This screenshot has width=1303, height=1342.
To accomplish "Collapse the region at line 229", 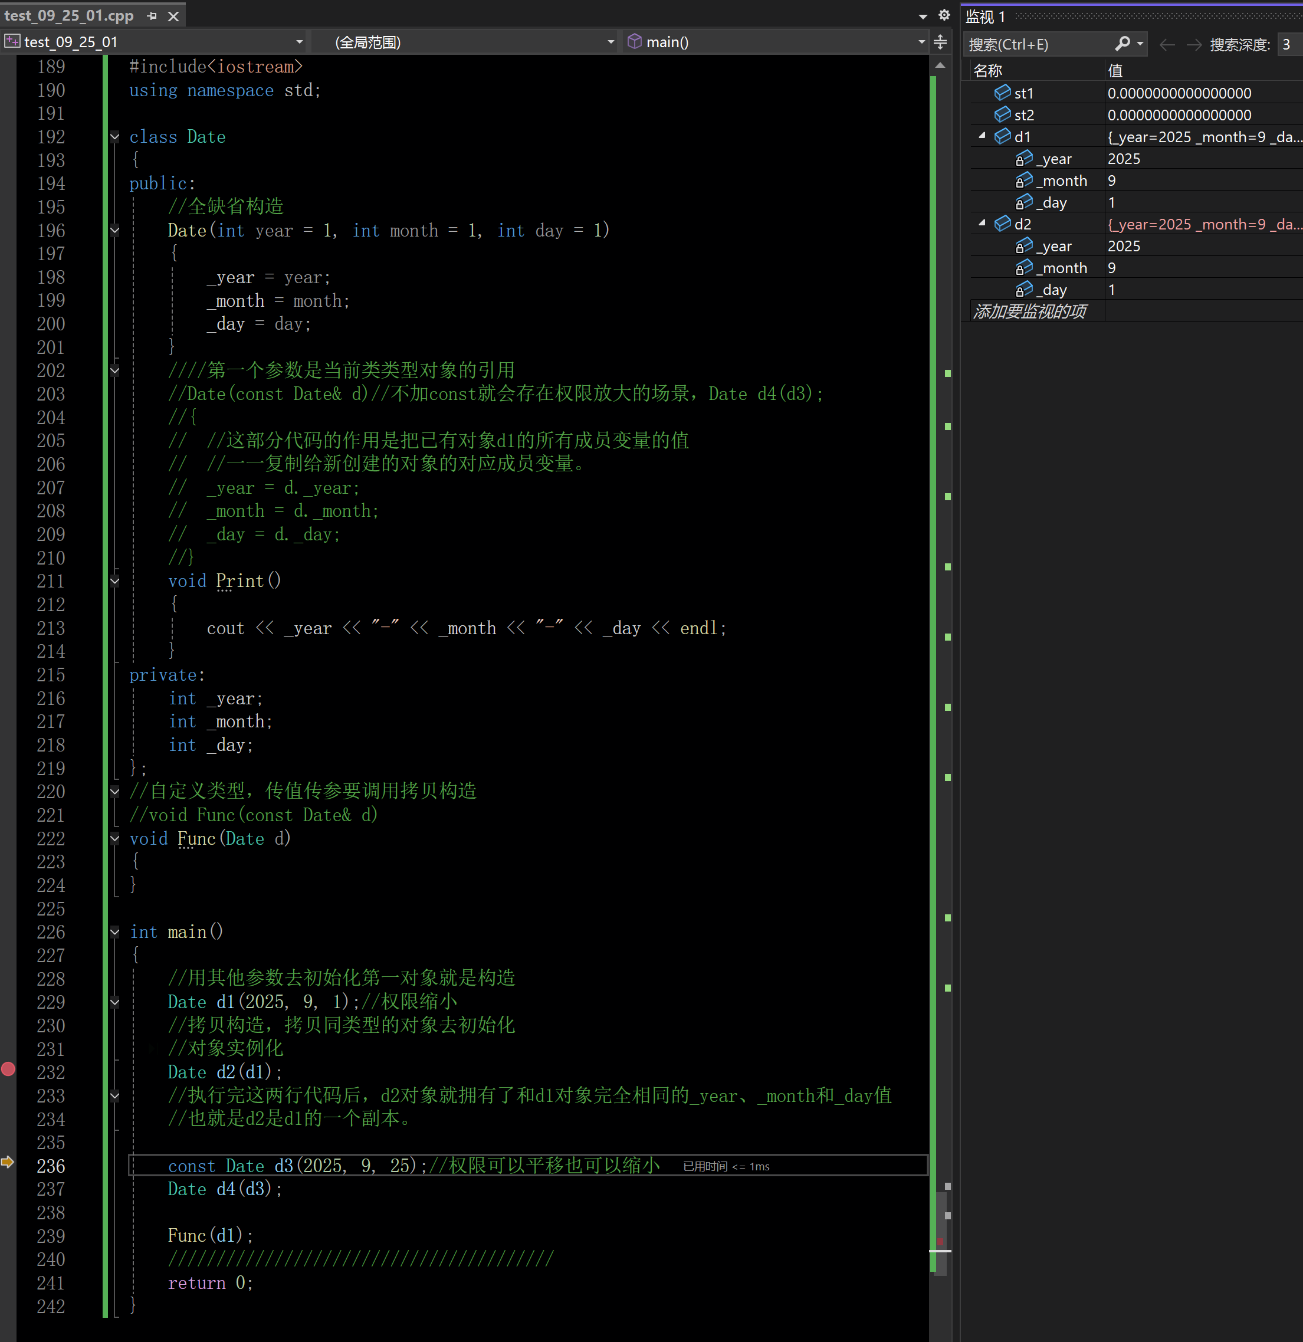I will click(x=115, y=1002).
